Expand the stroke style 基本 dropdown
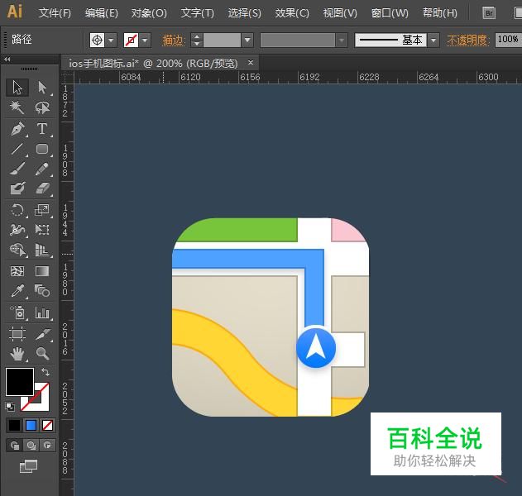This screenshot has width=522, height=496. 435,40
